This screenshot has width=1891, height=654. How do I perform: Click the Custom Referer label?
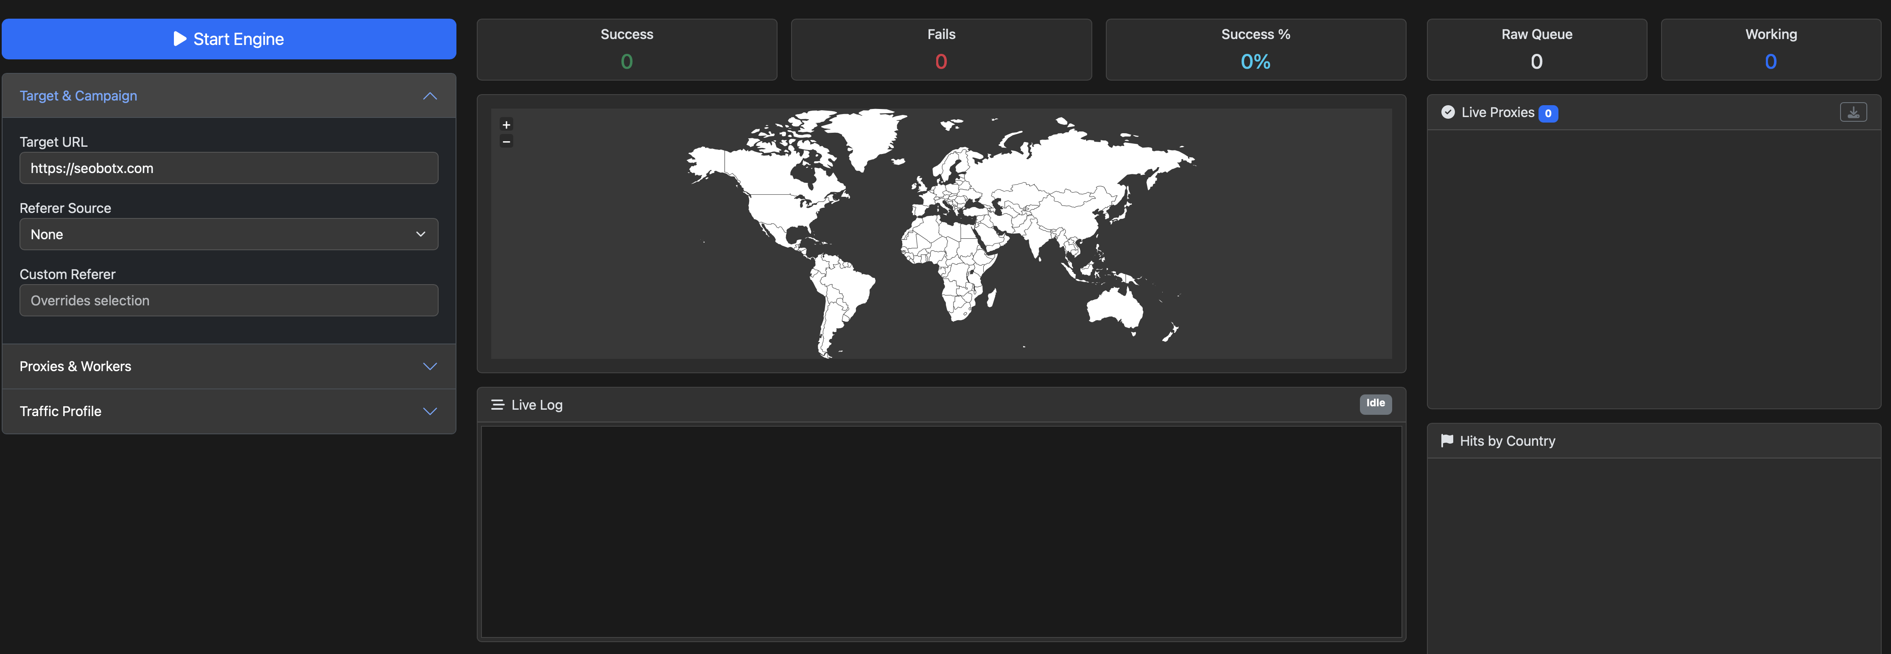(x=67, y=274)
